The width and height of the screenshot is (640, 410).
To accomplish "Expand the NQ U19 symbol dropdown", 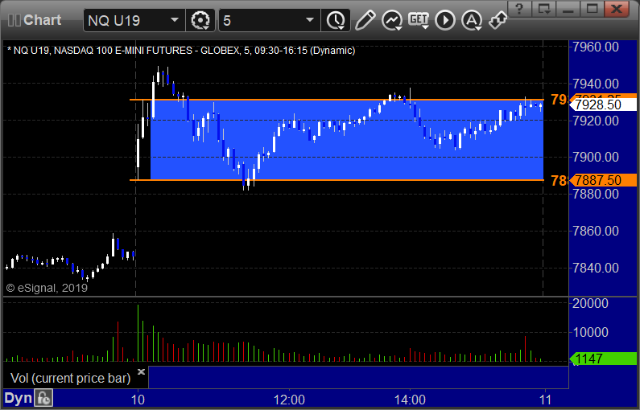I will tap(174, 20).
